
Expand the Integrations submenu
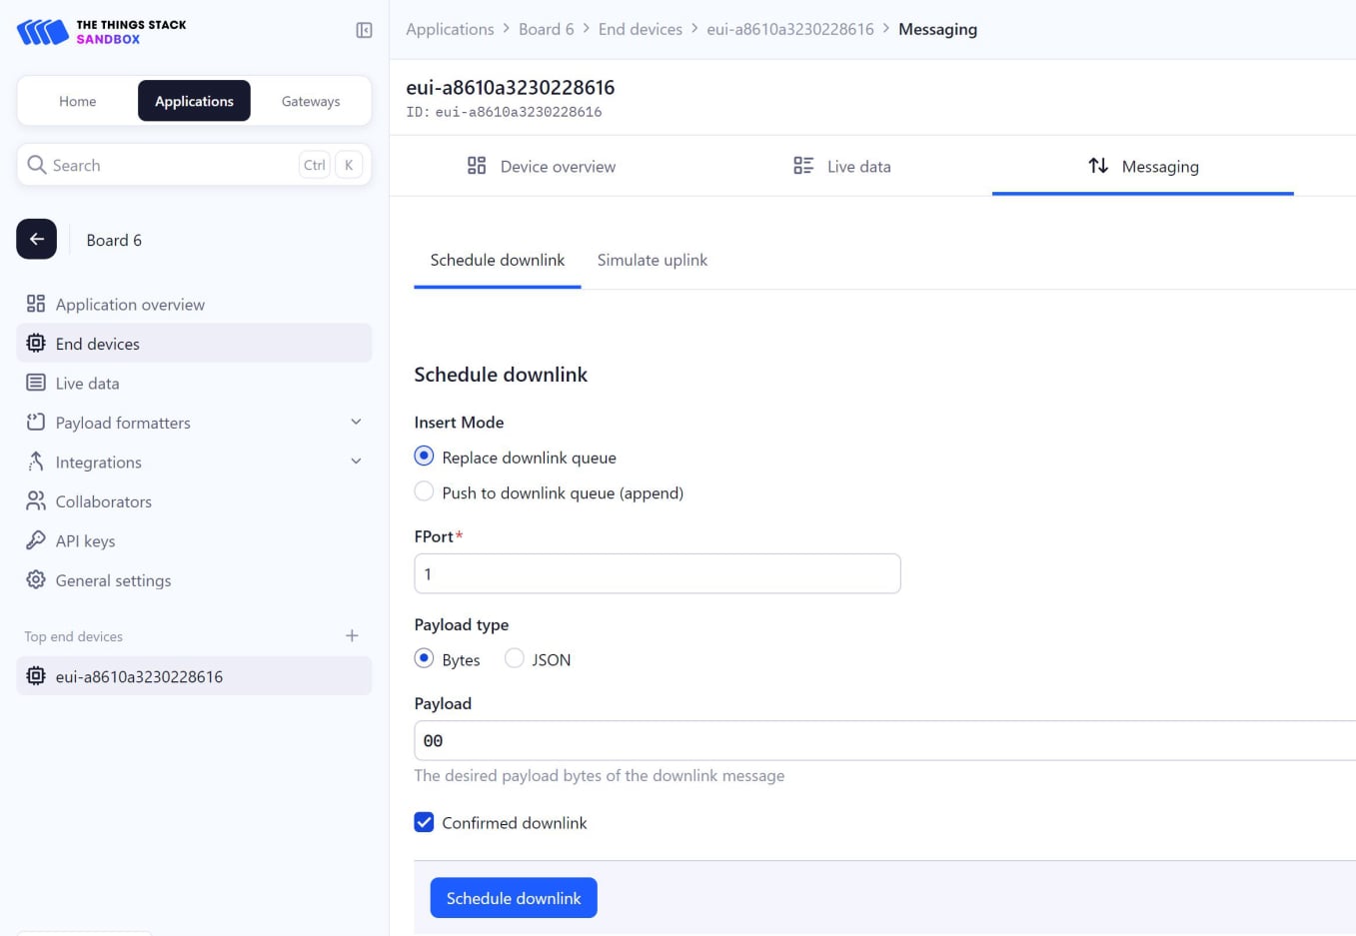[x=356, y=462]
